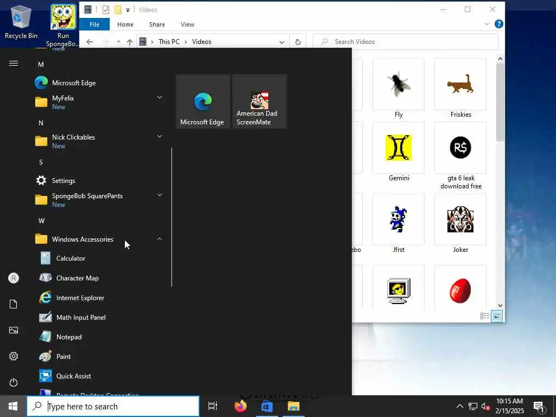Click the Back arrow in File Explorer
Image resolution: width=556 pixels, height=417 pixels.
[90, 42]
